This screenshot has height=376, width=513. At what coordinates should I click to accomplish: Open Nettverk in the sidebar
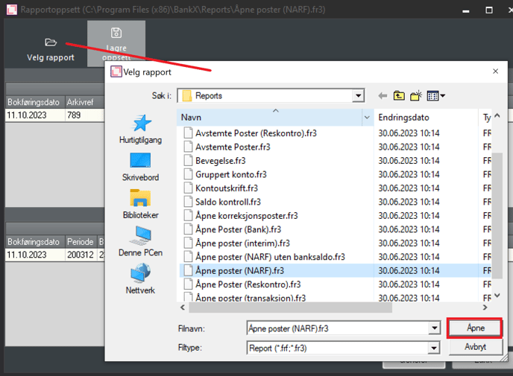coord(140,278)
